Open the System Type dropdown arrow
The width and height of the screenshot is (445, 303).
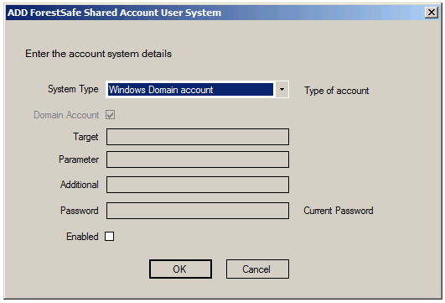tap(282, 90)
